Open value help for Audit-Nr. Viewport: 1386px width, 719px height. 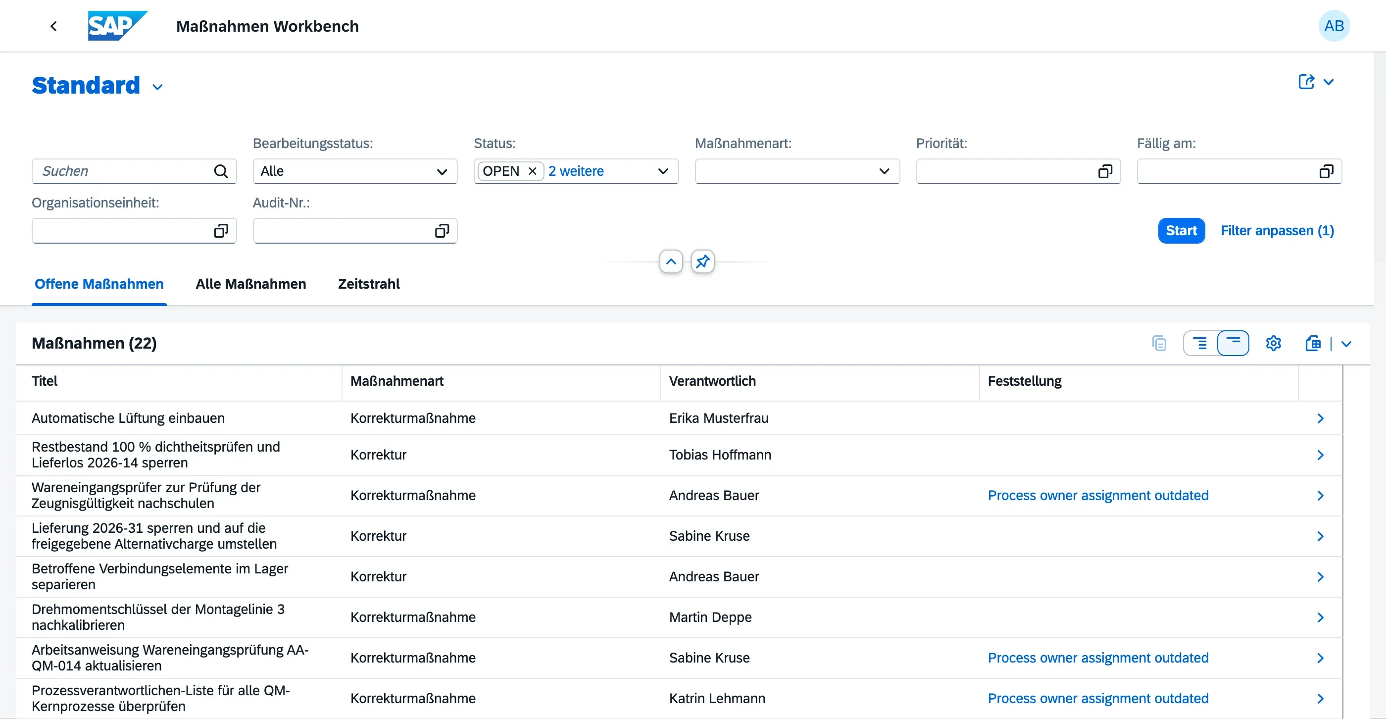pos(442,231)
